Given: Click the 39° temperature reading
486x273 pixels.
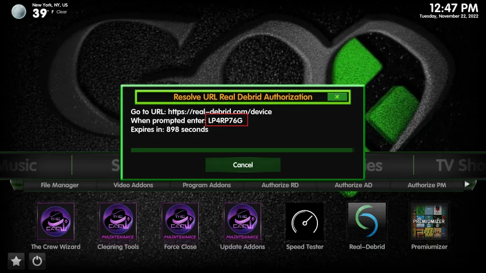Looking at the screenshot, I should click(40, 13).
